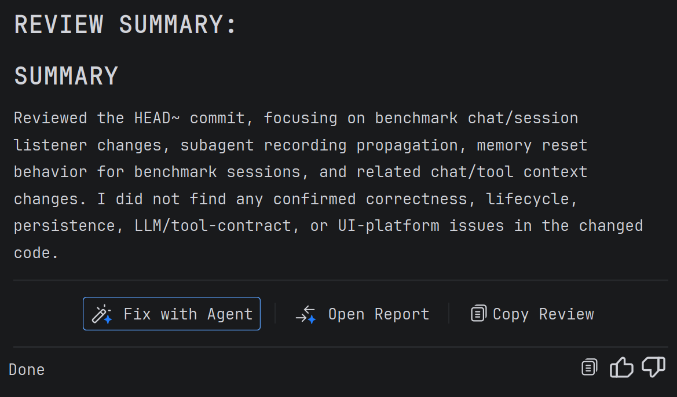Click the Done status text
Viewport: 677px width, 397px height.
(x=27, y=370)
